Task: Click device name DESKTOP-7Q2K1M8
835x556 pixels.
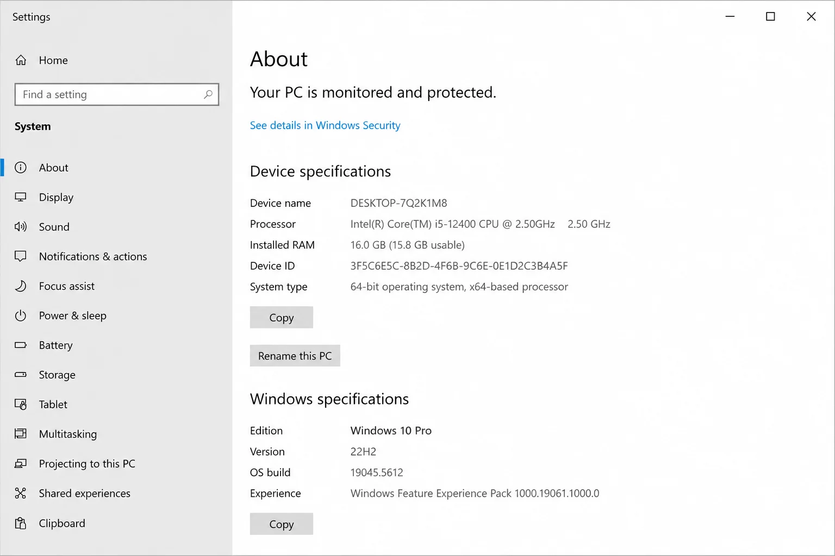Action: [x=399, y=203]
